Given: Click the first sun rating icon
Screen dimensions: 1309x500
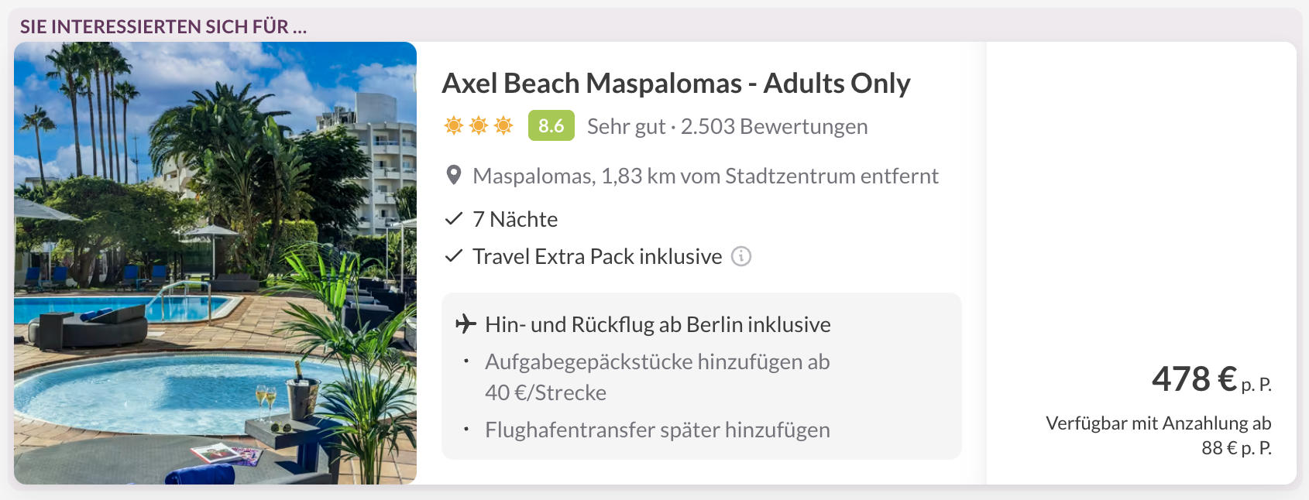Looking at the screenshot, I should pos(454,125).
